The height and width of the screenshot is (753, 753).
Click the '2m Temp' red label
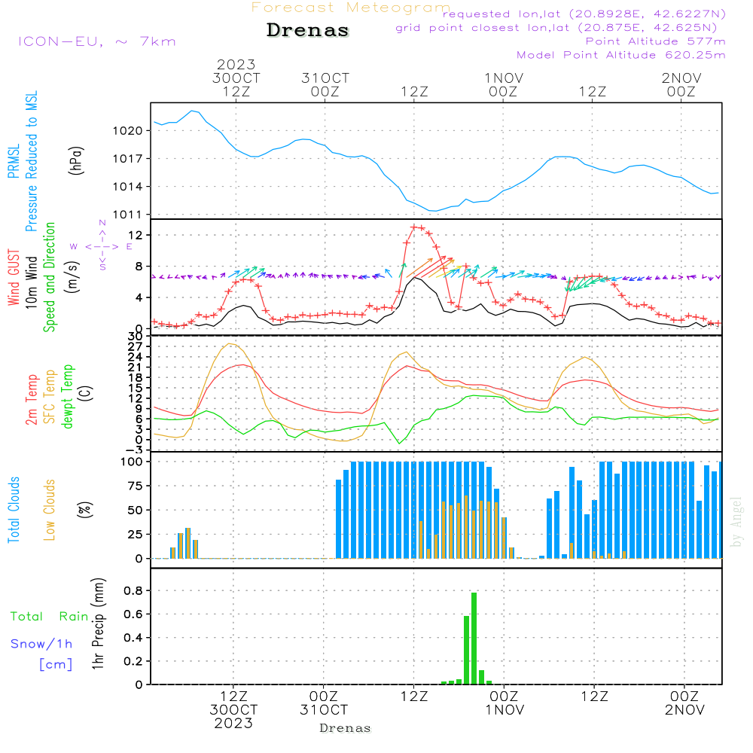(x=31, y=400)
